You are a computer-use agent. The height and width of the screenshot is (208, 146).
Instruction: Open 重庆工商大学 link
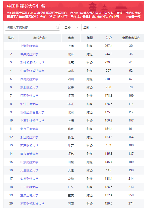point(29,195)
